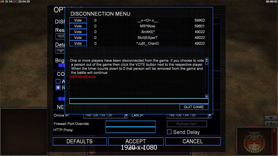Click the ACCEPT button

[x=136, y=141]
